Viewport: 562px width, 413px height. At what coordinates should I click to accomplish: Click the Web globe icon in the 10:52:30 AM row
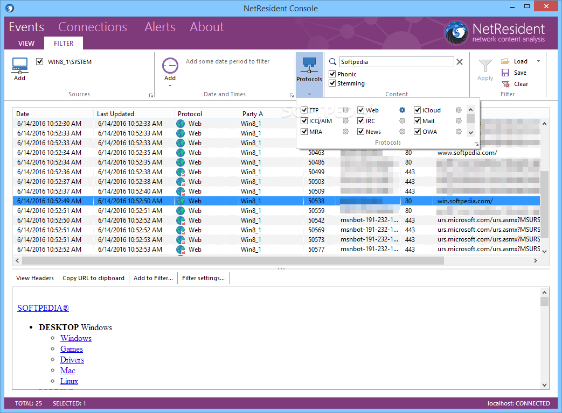(181, 124)
